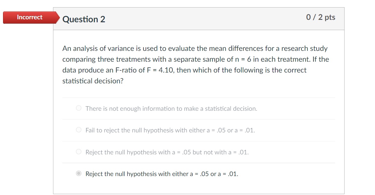The image size is (375, 195).
Task: Click the word 'Incorrect' on the badge
Action: coord(30,17)
